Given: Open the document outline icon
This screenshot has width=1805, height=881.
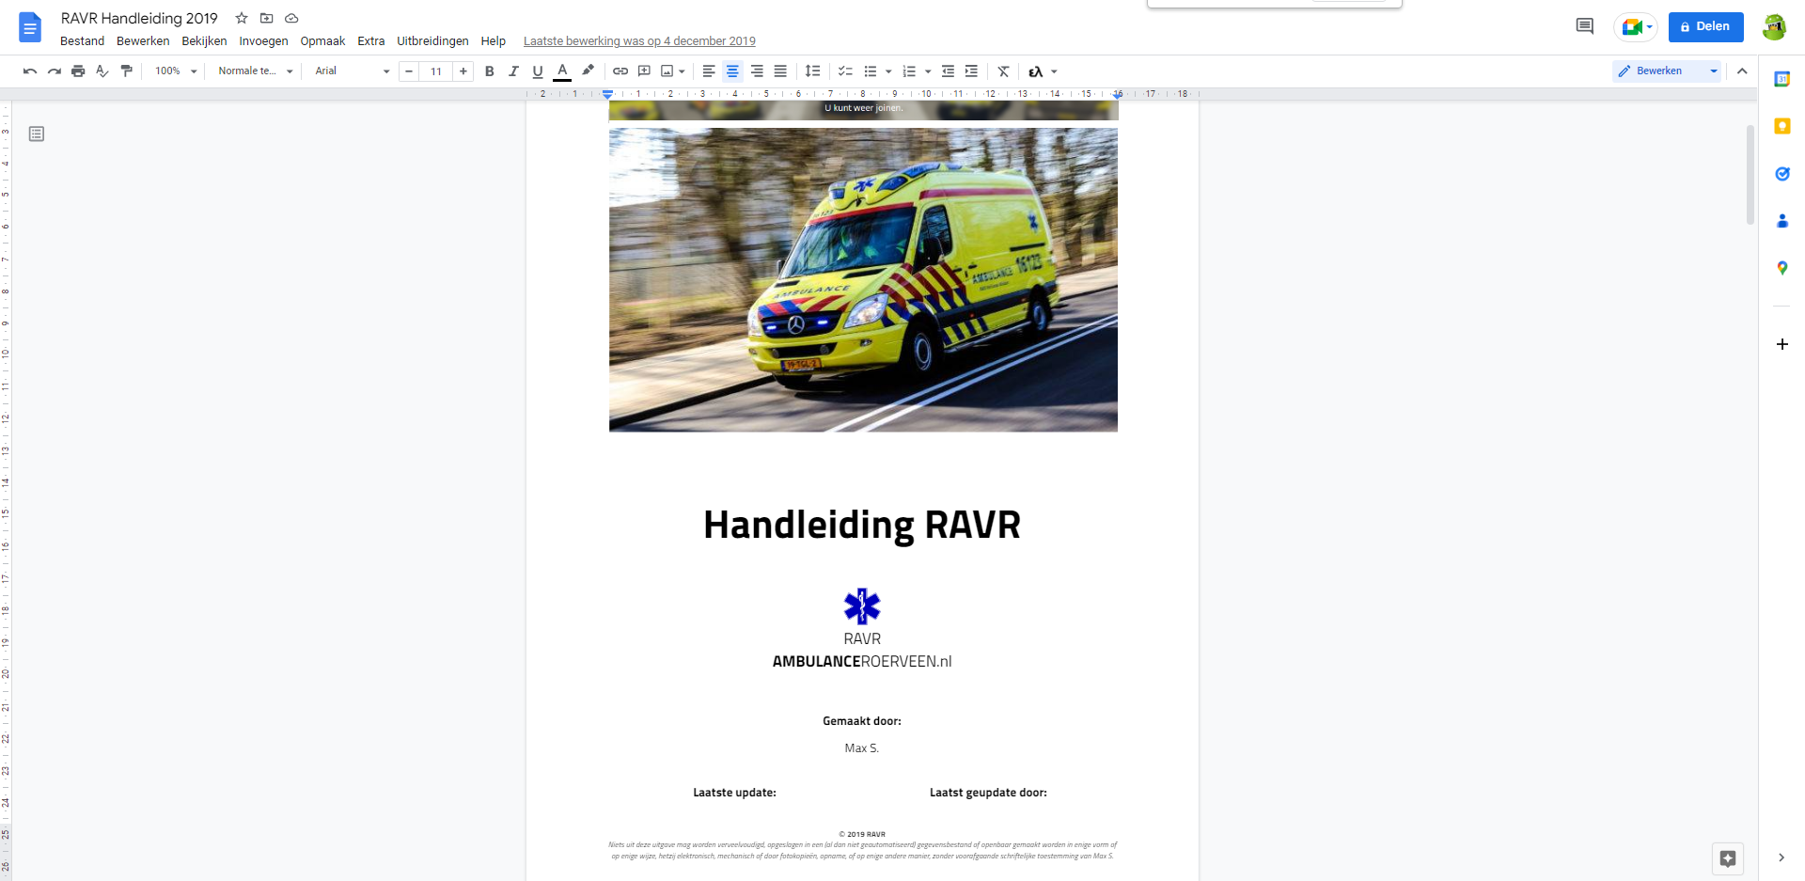Looking at the screenshot, I should point(37,134).
